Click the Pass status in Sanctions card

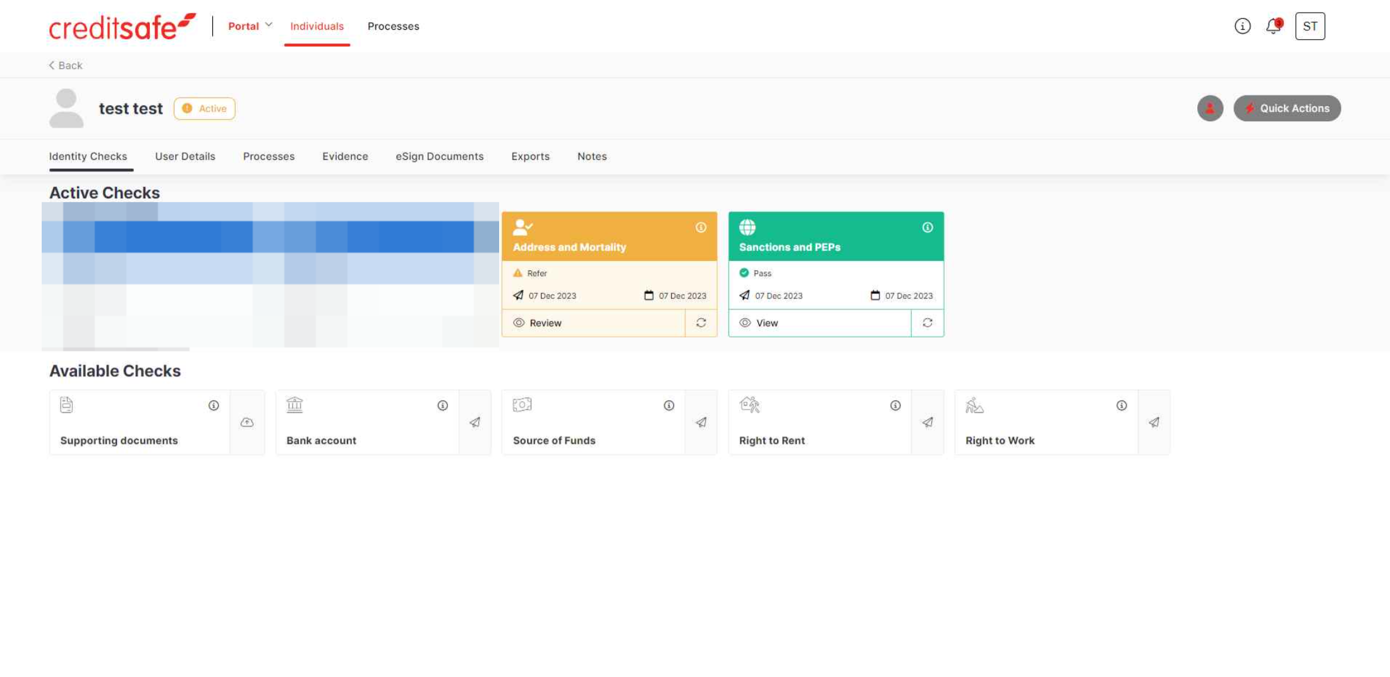[756, 273]
